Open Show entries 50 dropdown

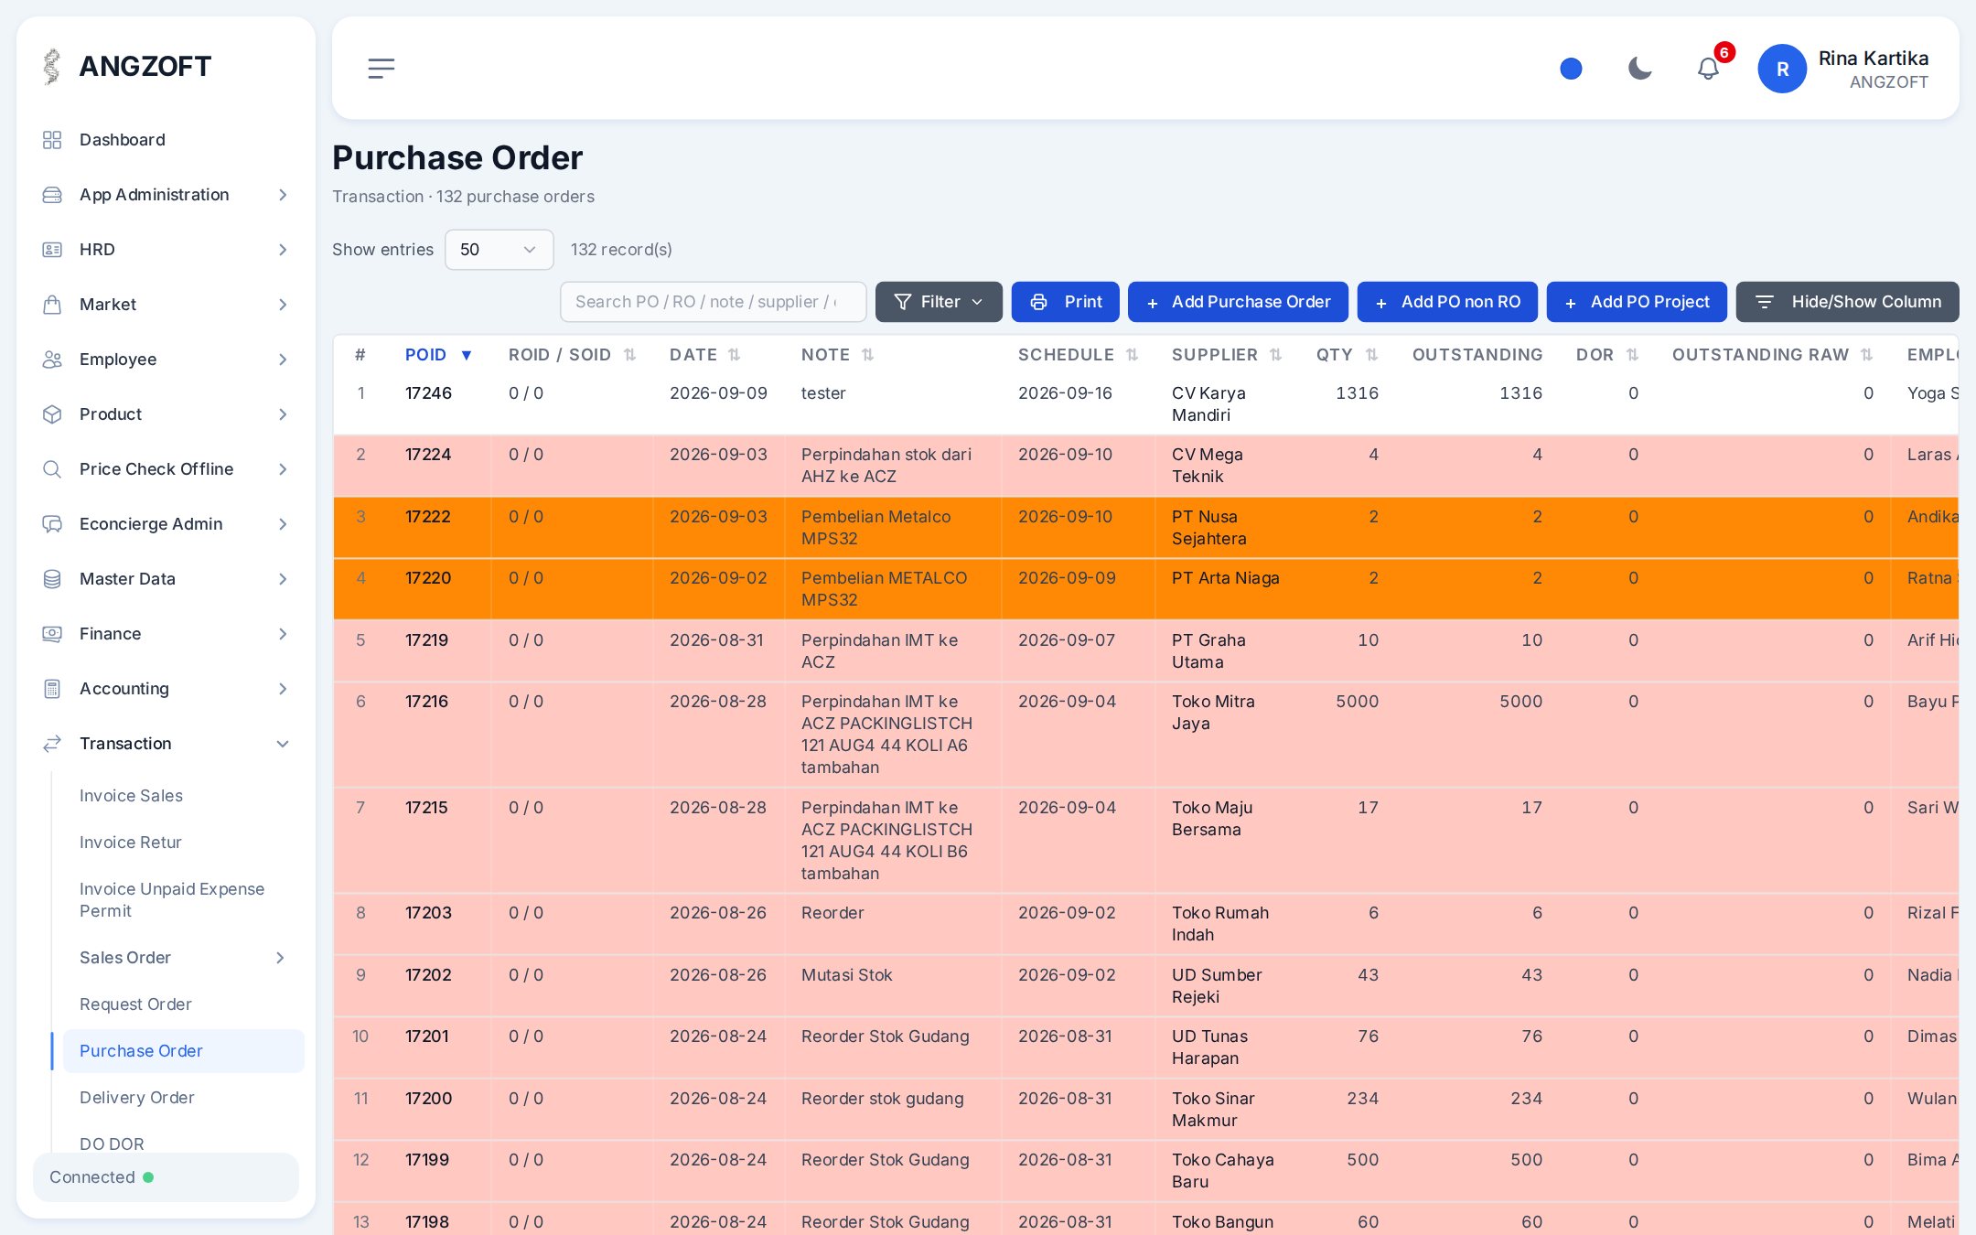coord(499,250)
